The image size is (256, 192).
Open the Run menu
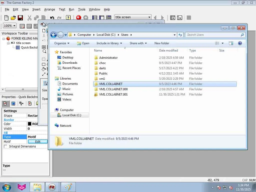pyautogui.click(x=71, y=9)
